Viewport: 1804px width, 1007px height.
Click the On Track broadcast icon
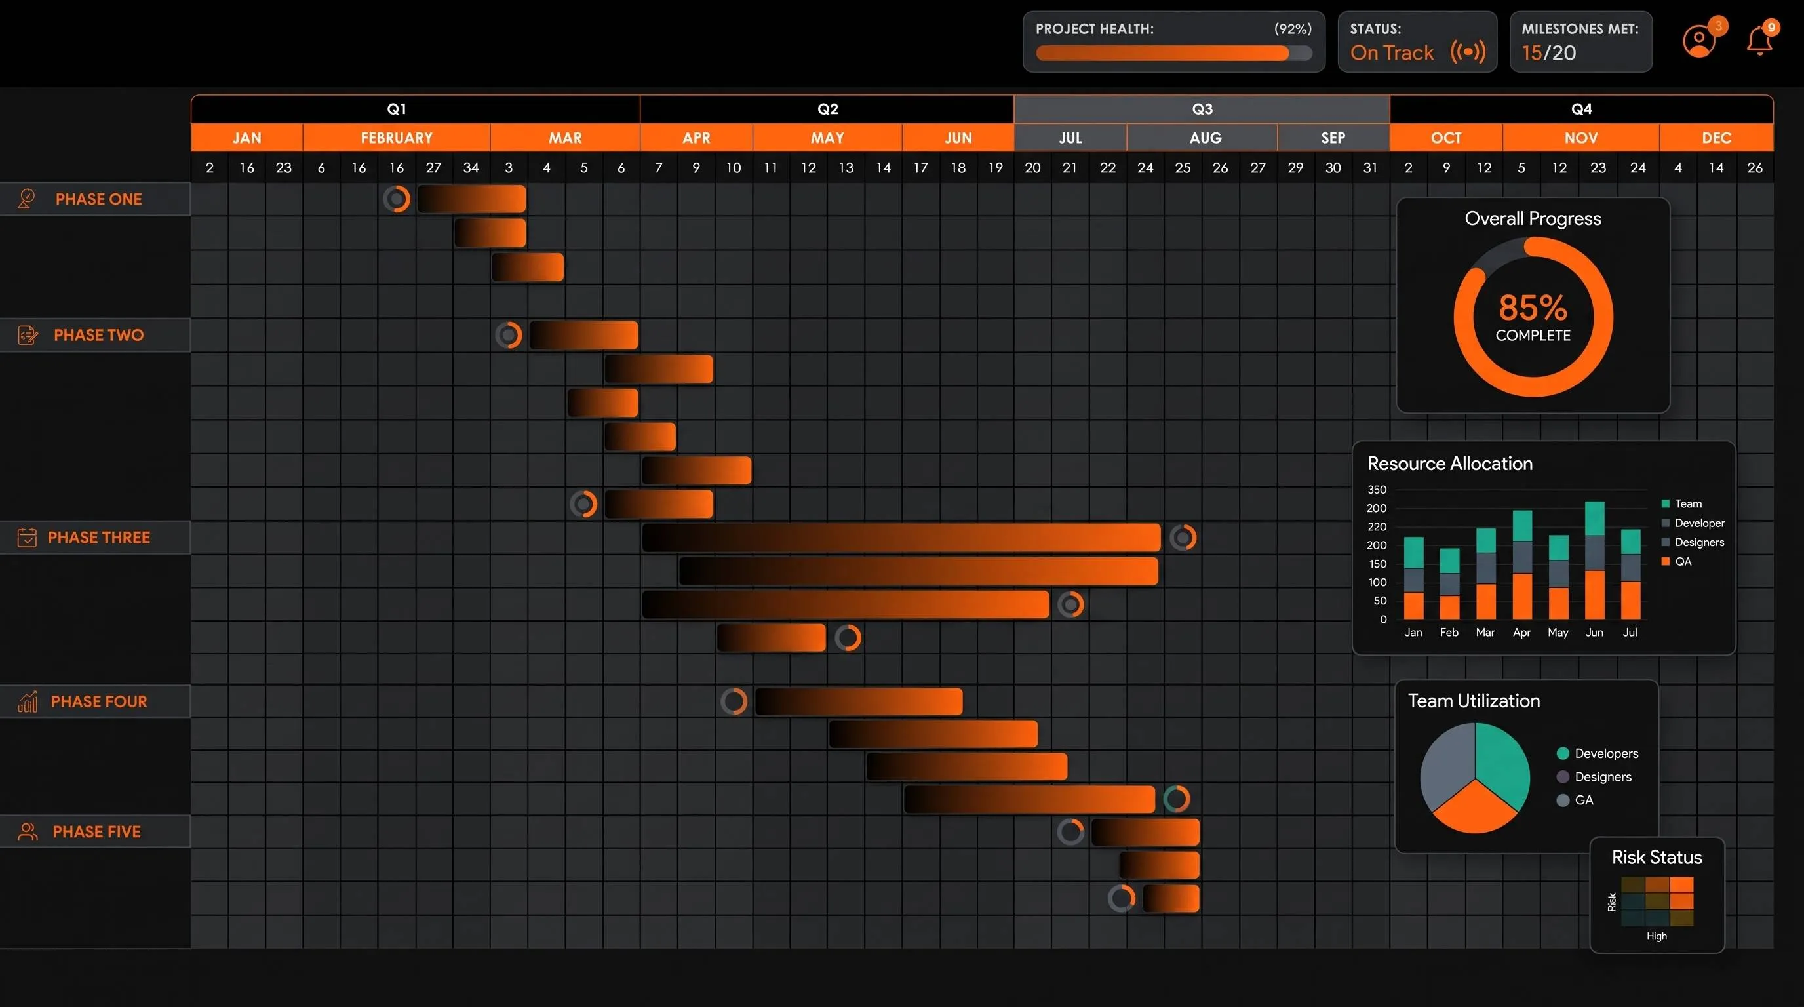pyautogui.click(x=1468, y=52)
